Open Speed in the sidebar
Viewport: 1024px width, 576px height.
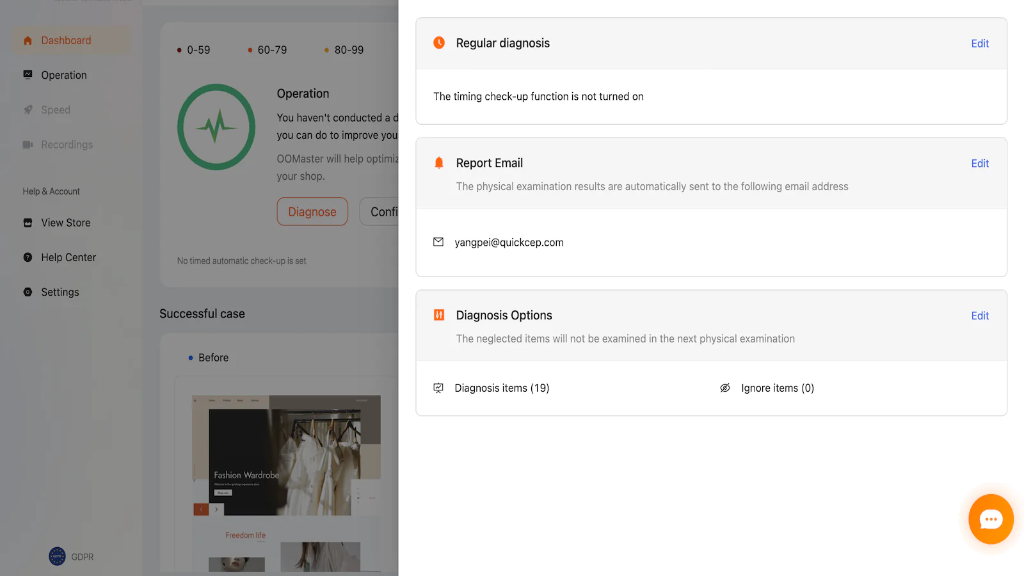click(56, 110)
